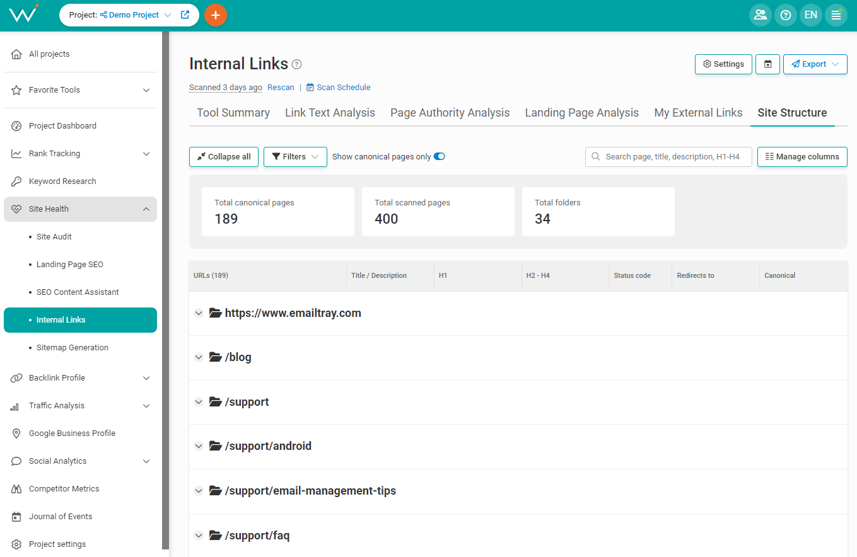This screenshot has height=557, width=857.
Task: Click the folder icon of the /blog row
Action: tap(216, 357)
